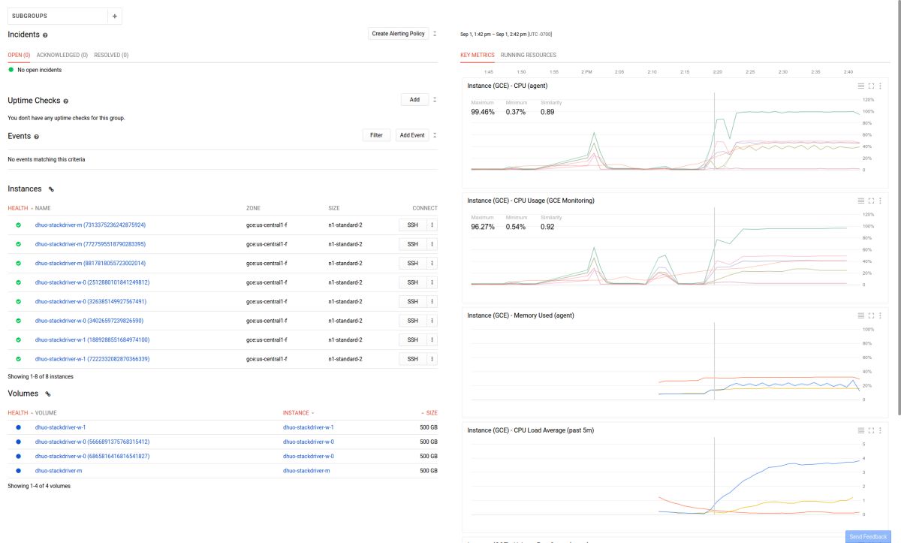Open SSH options menu for dhuo-stackdriver-w-1 (1889288551684974100)
Viewport: 901px width, 543px height.
[432, 339]
